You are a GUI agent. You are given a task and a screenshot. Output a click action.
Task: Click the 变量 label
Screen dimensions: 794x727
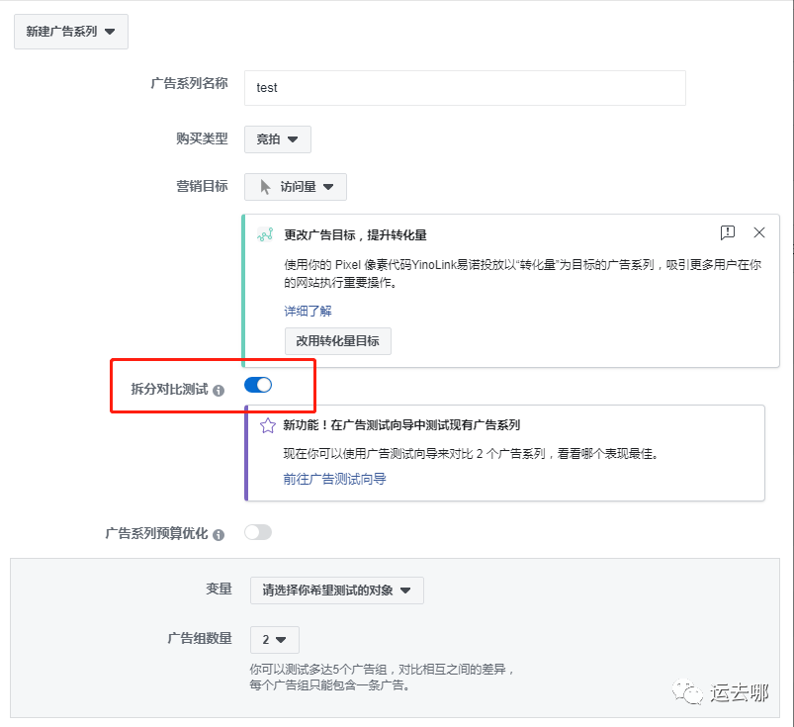(219, 589)
